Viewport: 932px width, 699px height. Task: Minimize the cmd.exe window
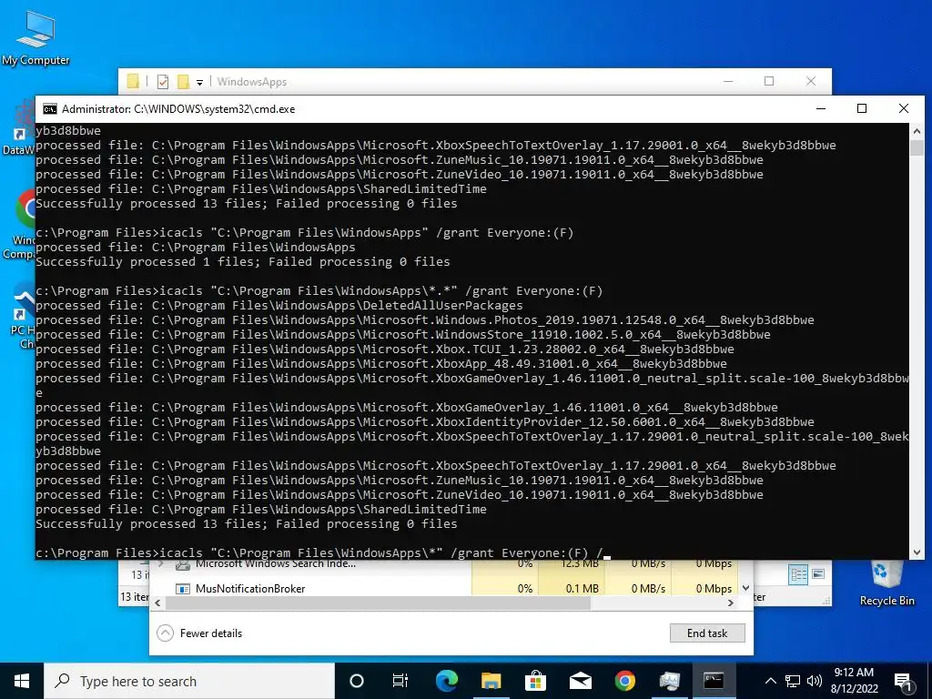tap(821, 109)
